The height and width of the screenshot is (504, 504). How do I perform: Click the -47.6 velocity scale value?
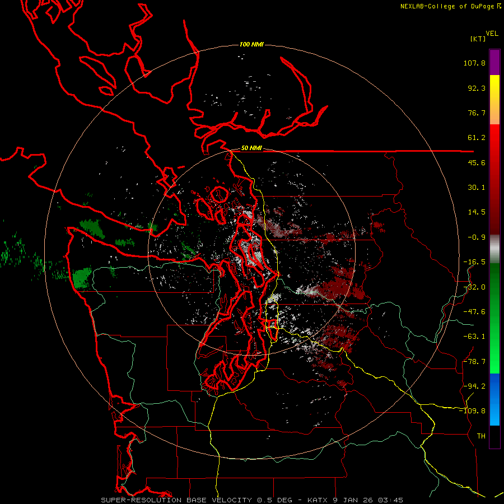[474, 312]
